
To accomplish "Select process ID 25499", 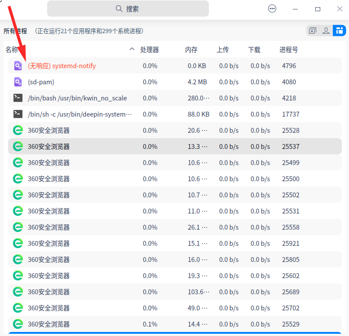I will click(x=291, y=162).
